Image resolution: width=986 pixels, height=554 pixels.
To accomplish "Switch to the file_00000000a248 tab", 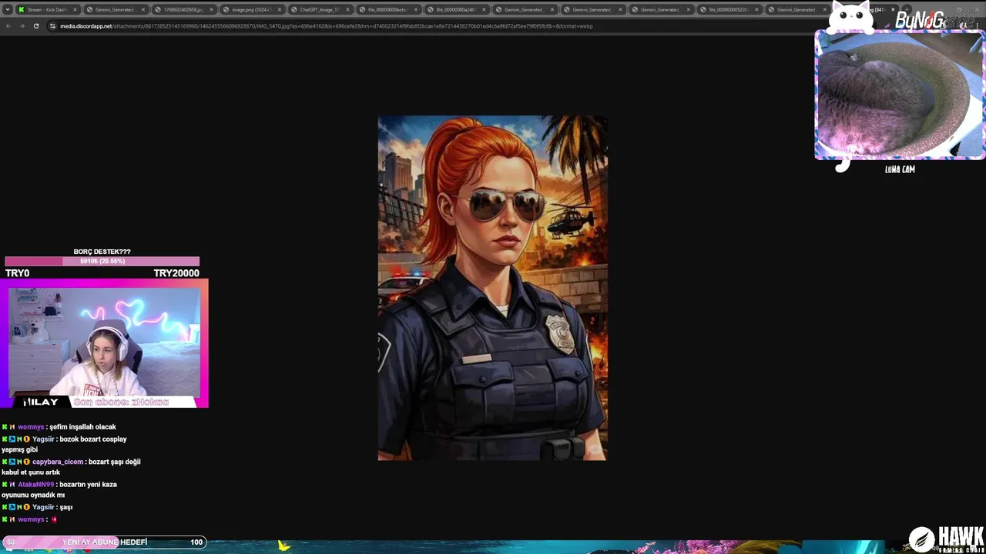I will pos(455,9).
